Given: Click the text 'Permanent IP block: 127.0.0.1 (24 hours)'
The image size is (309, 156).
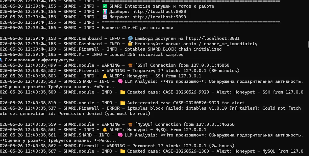Looking at the screenshot, I should click(183, 146).
